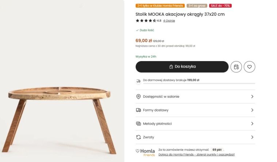Screen dimensions: 277x162
Task: Open the 4 Opinie reviews link
Action: 169,21
